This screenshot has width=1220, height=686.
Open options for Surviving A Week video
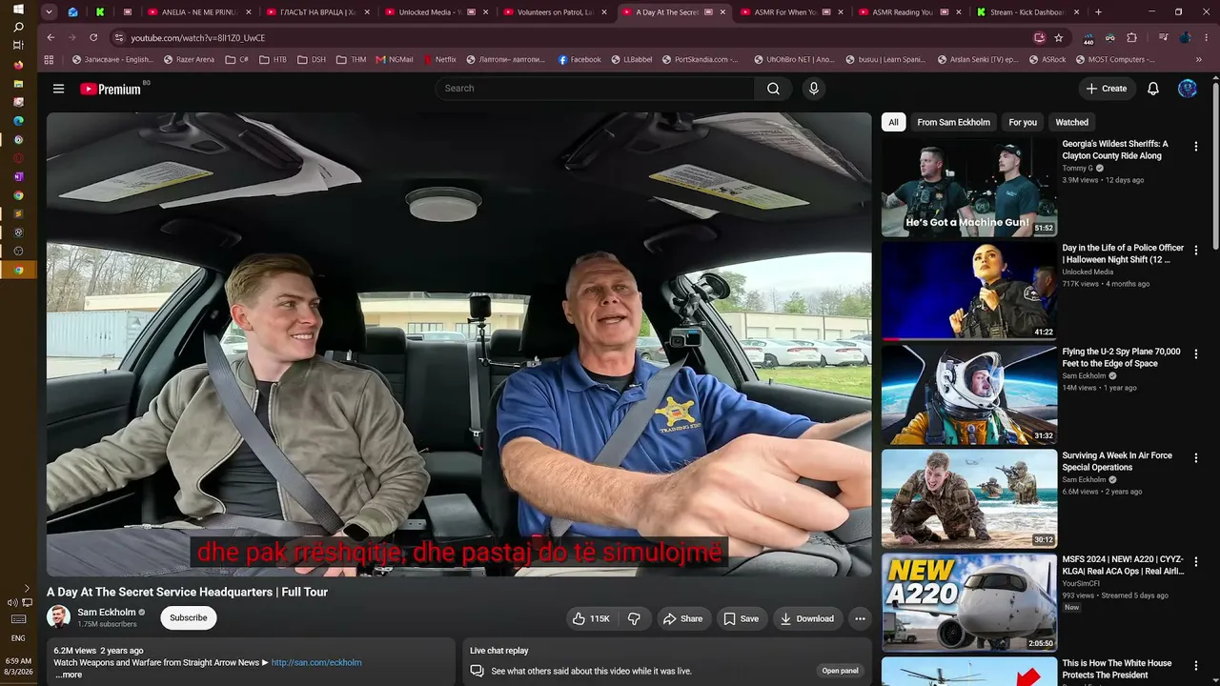[1196, 458]
